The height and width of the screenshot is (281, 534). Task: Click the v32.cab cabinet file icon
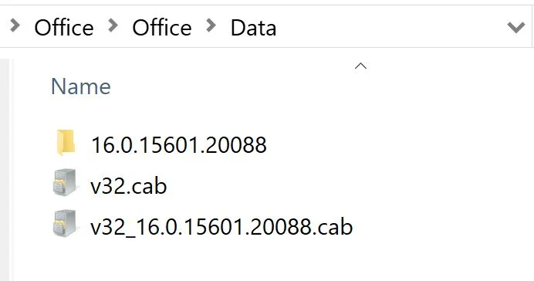coord(65,183)
